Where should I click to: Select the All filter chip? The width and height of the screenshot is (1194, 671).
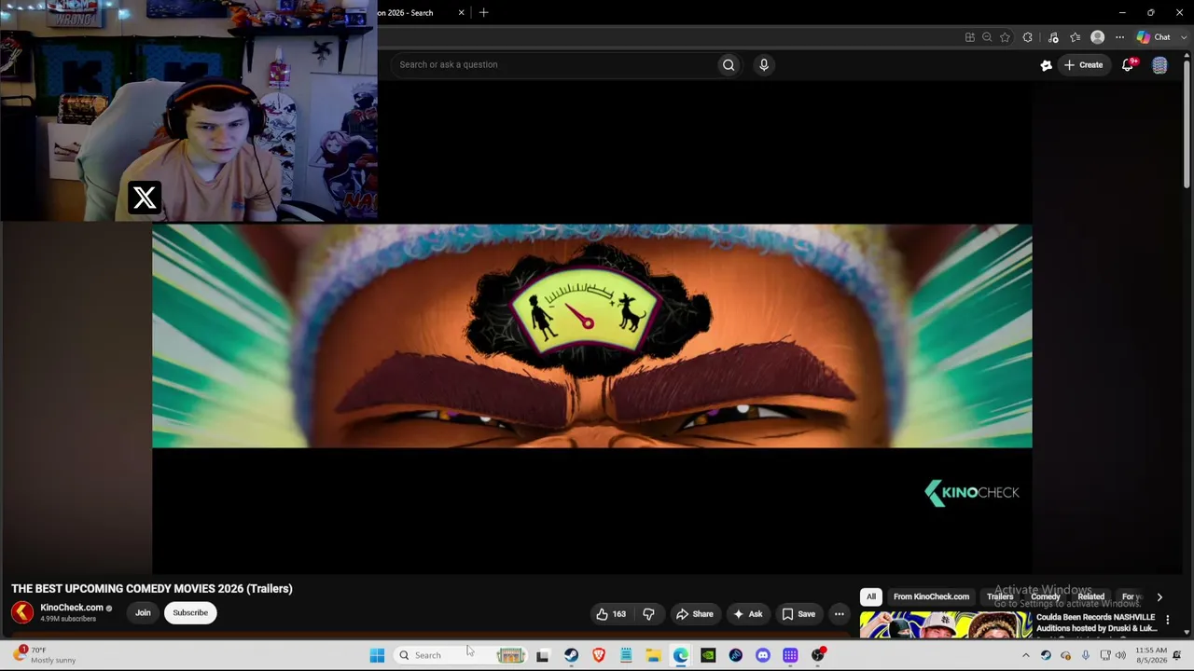[x=871, y=596]
